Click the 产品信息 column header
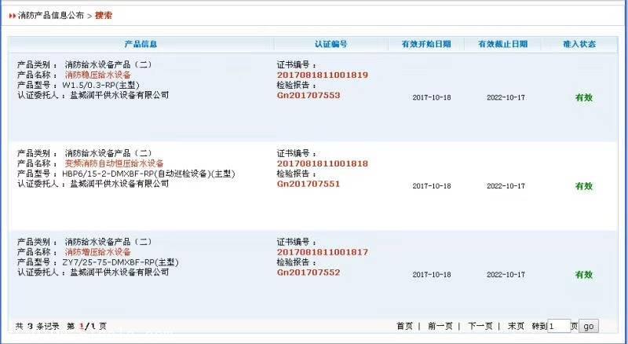Viewport: 628px width, 344px height. coord(141,44)
